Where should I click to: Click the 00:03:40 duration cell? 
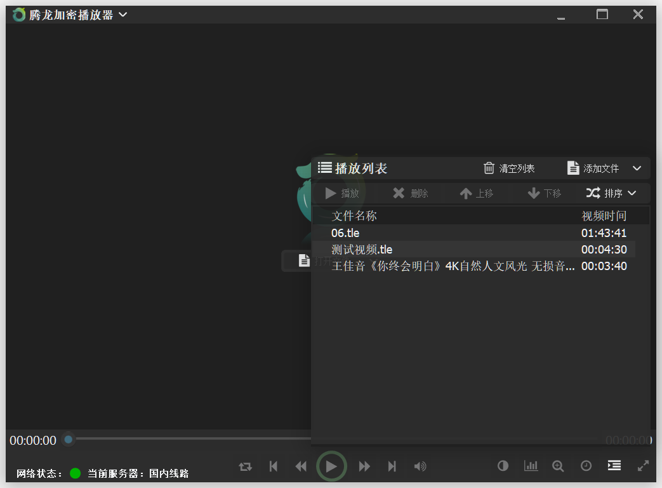coord(604,266)
